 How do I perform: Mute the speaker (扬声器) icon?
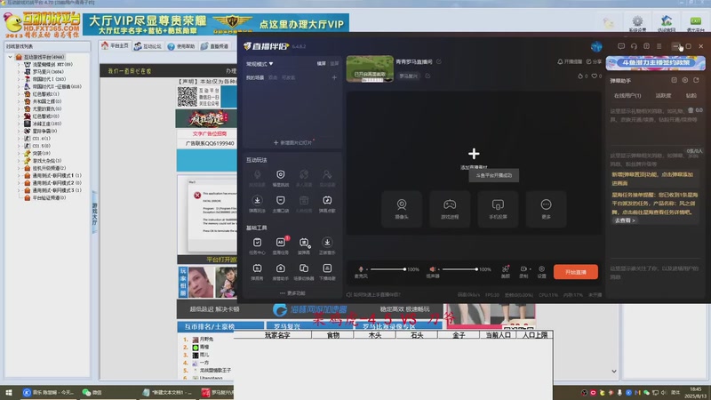433,269
